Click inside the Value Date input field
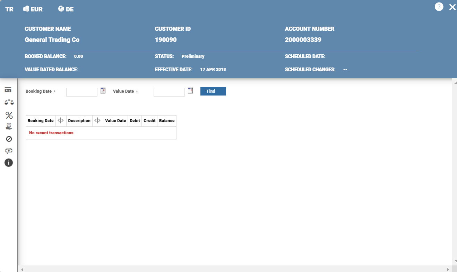The image size is (457, 272). (169, 92)
